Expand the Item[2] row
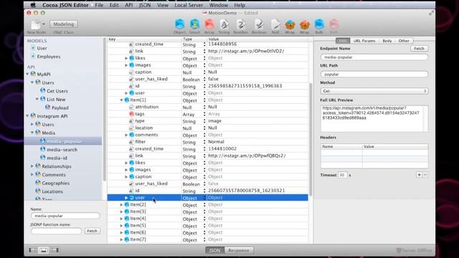459x258 pixels. (121, 205)
